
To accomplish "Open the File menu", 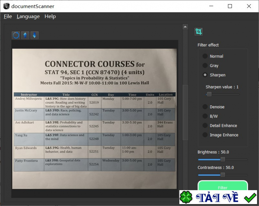I will (x=8, y=16).
